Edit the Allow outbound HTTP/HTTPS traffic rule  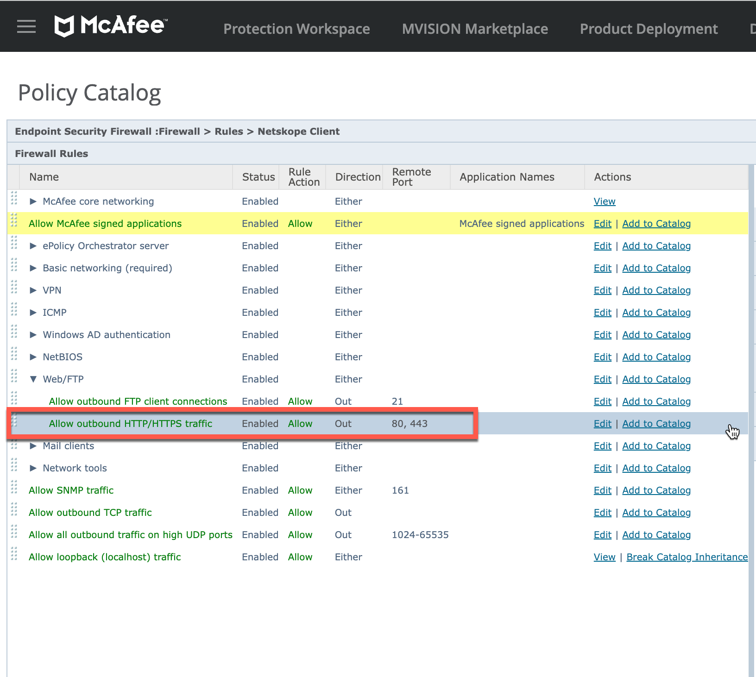tap(602, 424)
